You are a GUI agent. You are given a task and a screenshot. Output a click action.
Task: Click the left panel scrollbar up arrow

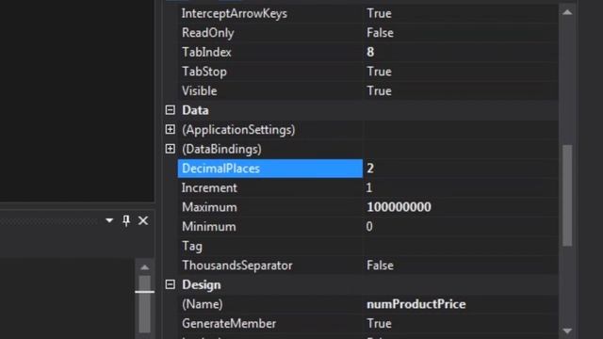coord(144,267)
